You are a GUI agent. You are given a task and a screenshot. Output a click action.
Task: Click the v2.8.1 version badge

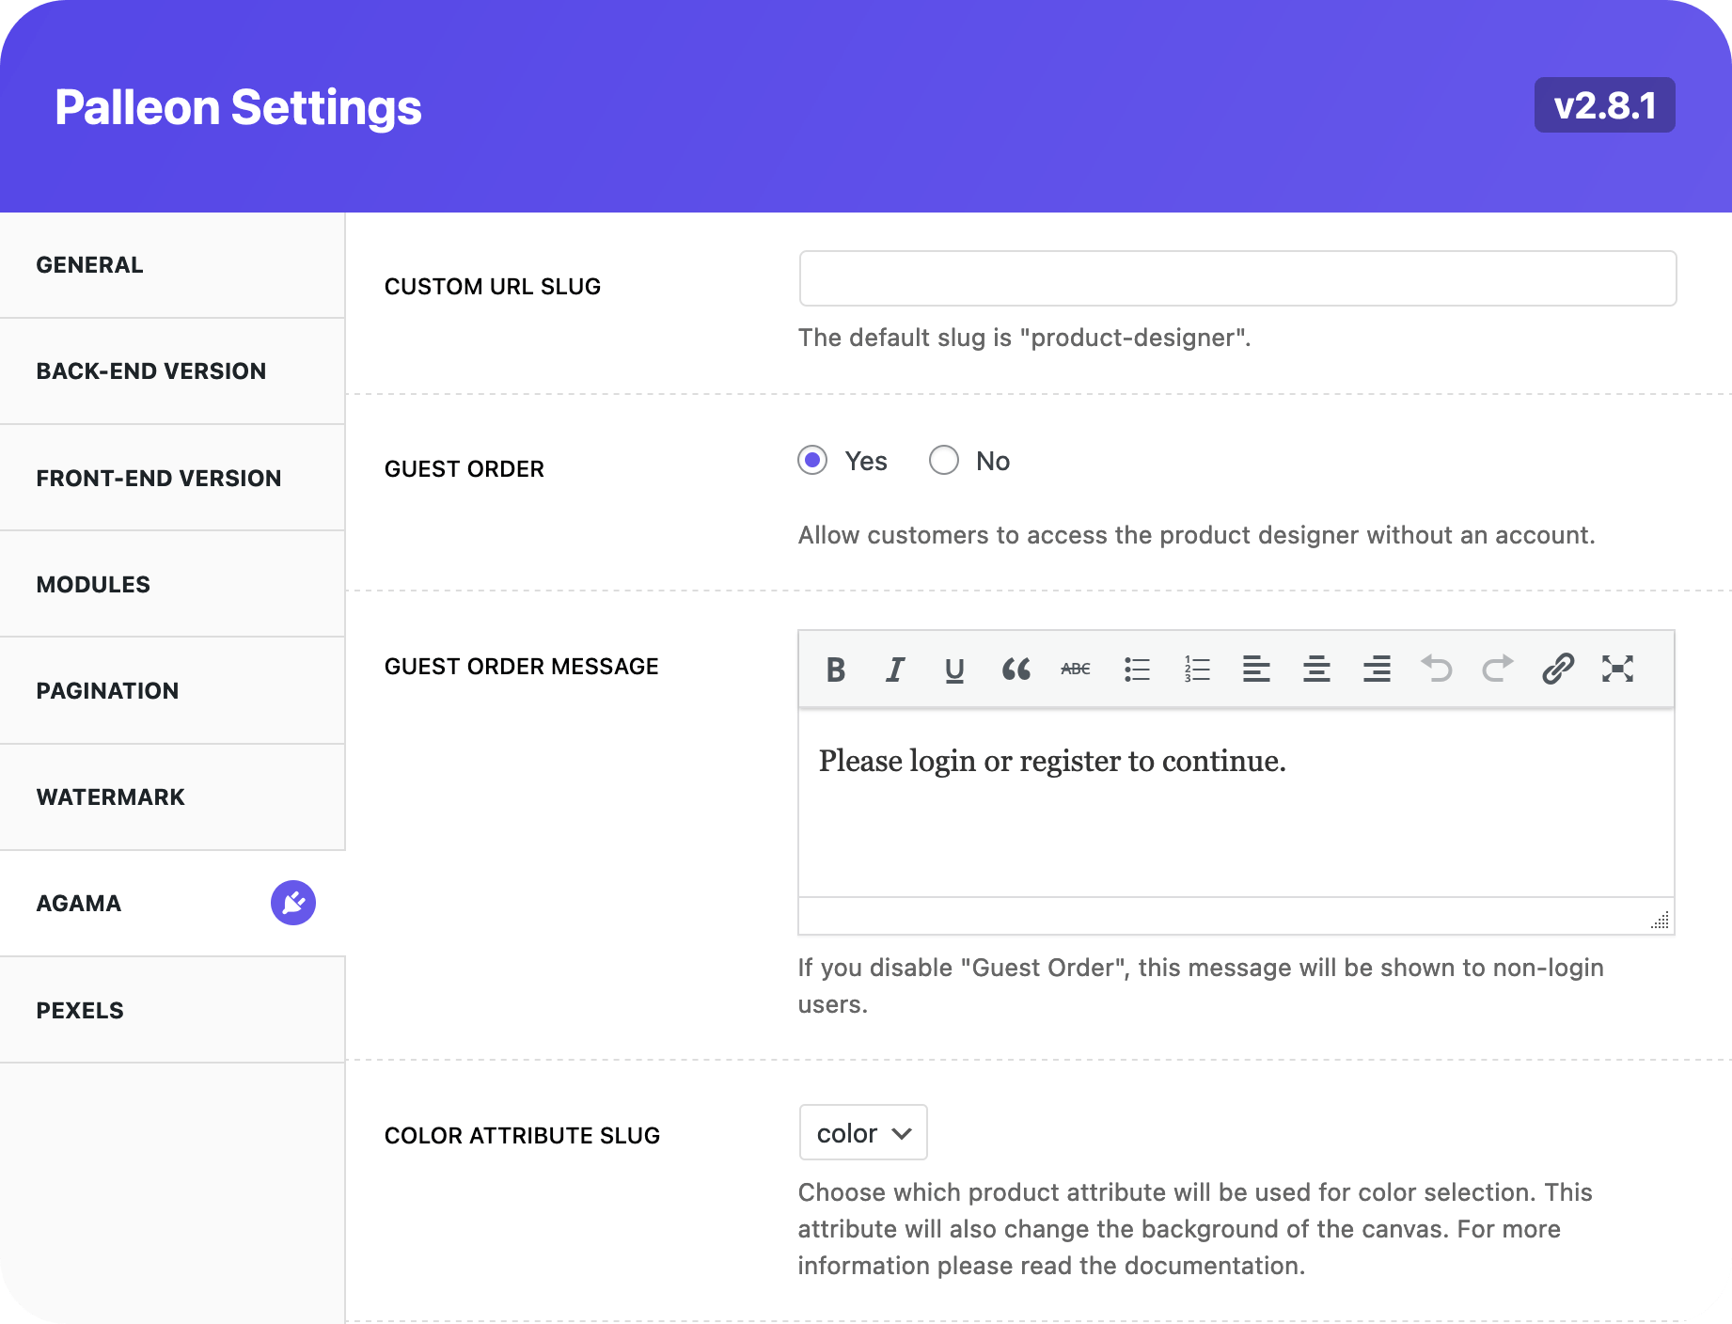click(x=1605, y=105)
